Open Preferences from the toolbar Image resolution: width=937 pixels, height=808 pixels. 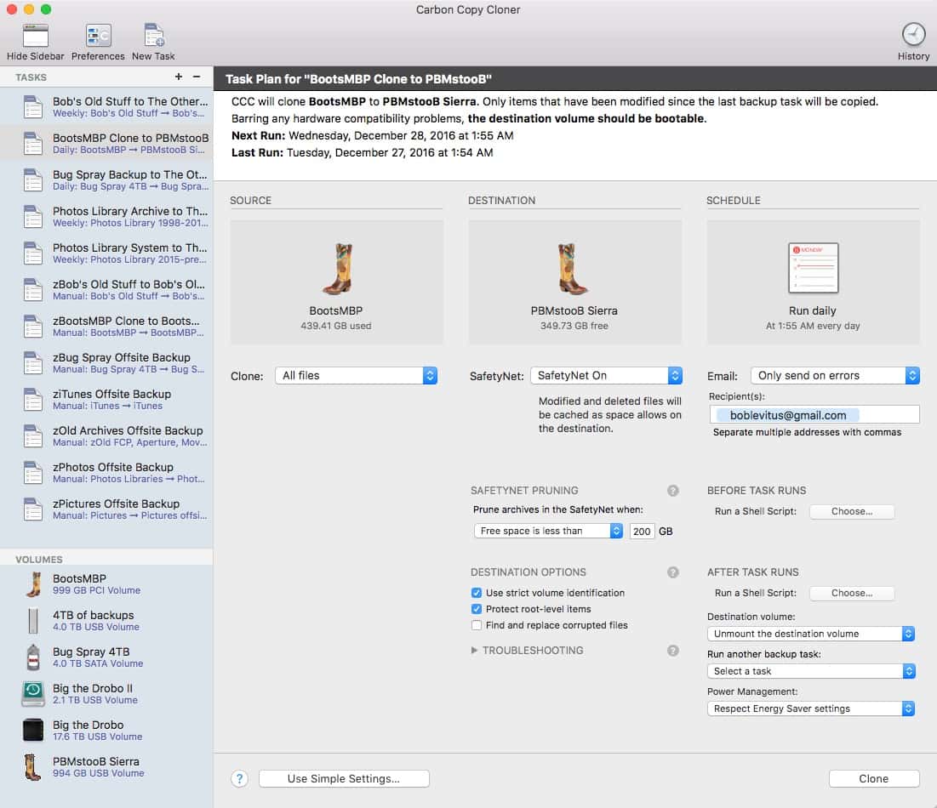[x=98, y=37]
